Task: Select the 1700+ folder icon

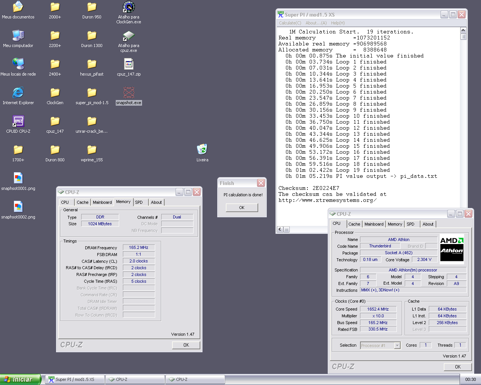Action: (x=18, y=153)
